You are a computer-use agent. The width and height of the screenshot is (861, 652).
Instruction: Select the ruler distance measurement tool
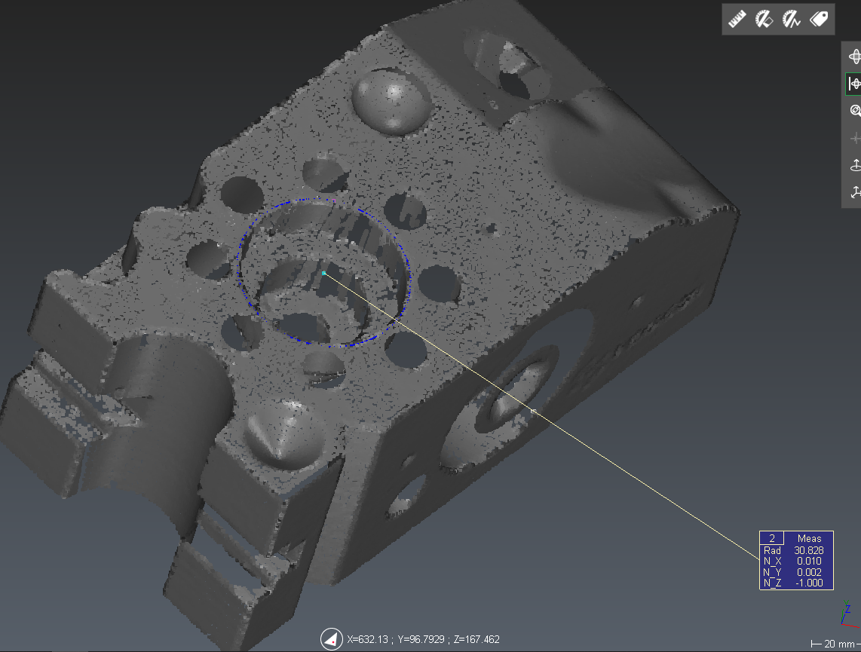click(737, 19)
